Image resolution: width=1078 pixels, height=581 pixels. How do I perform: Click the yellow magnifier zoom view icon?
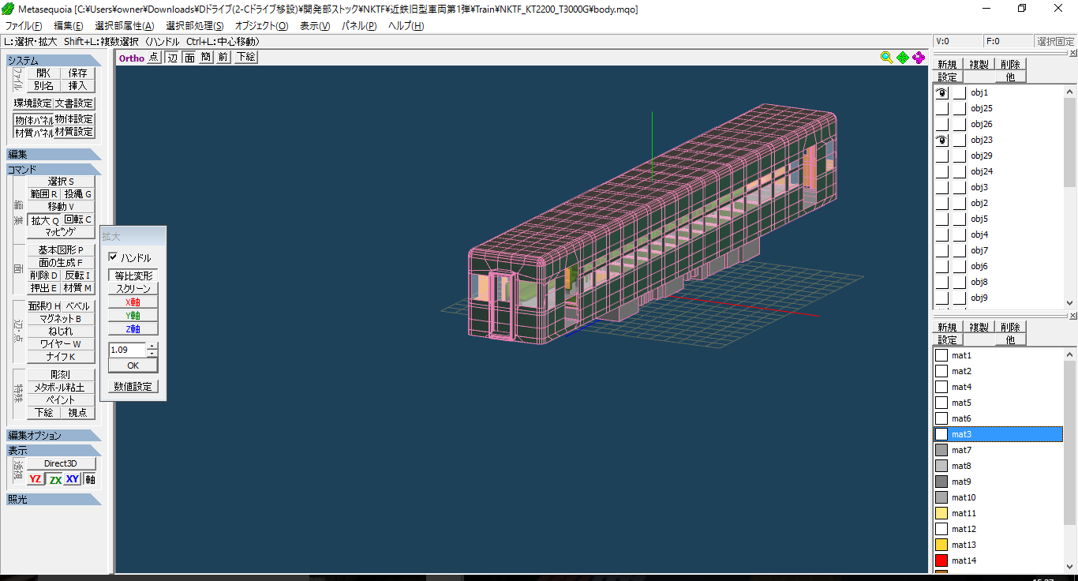[886, 57]
